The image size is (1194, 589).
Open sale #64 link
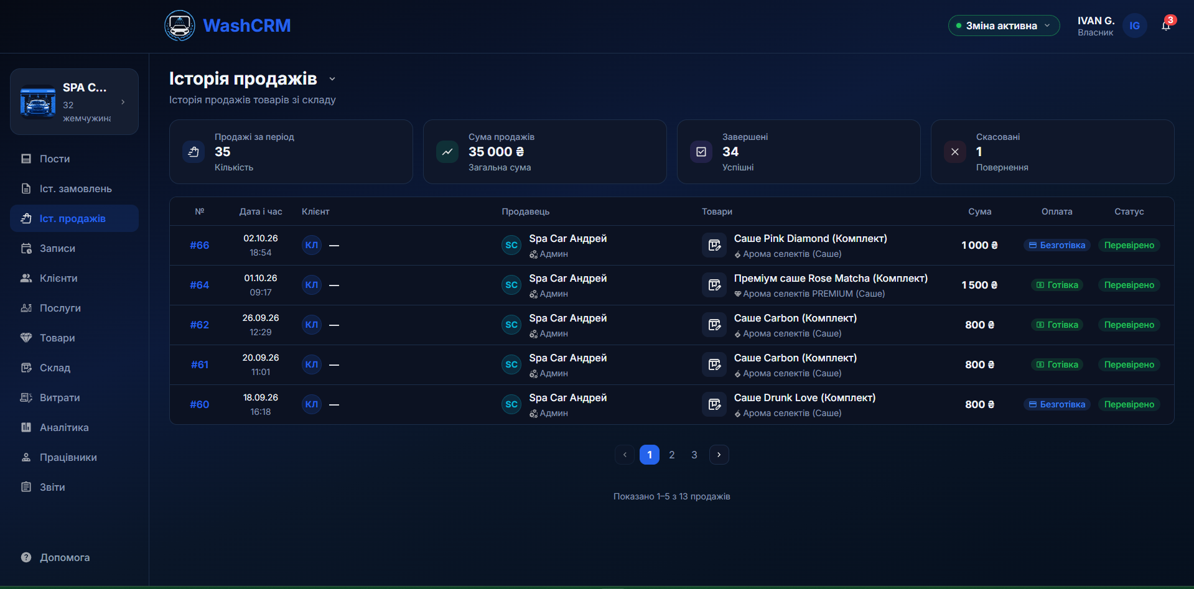[200, 285]
